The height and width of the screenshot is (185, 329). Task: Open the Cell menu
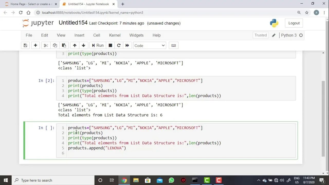[x=97, y=35]
